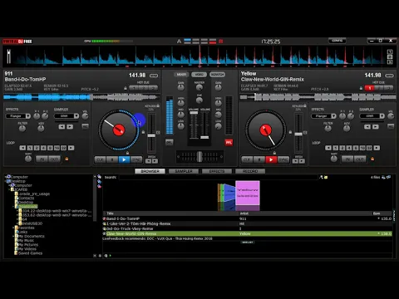Trigger hot cue 3 on left deck
This screenshot has width=399, height=299.
point(153,88)
